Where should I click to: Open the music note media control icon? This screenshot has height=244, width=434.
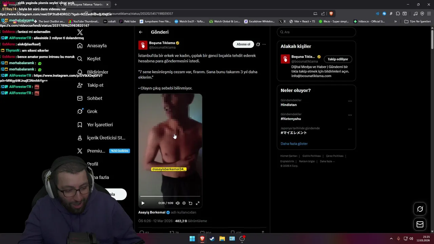pos(415,14)
